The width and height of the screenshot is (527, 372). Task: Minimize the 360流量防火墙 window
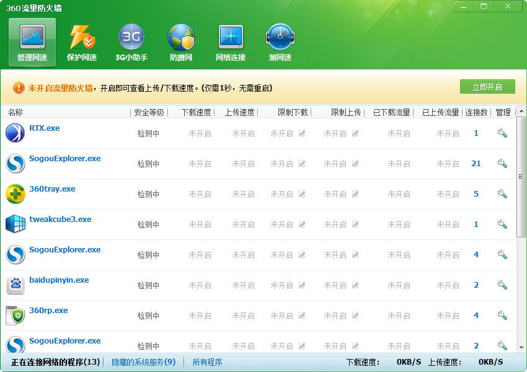tap(464, 6)
